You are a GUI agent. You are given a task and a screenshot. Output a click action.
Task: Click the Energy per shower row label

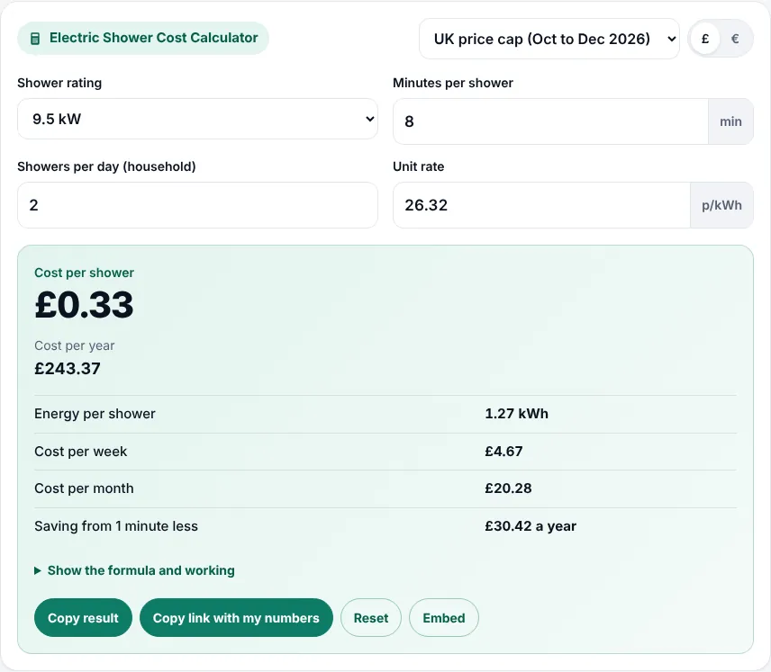[95, 414]
